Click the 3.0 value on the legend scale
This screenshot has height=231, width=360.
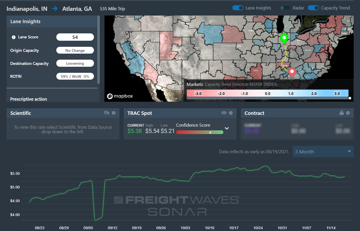(337, 93)
